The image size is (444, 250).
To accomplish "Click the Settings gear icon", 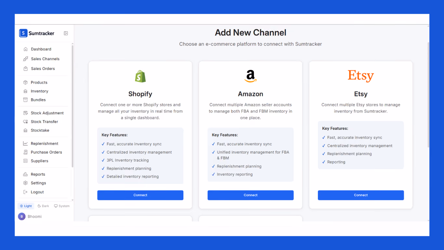I will [25, 183].
